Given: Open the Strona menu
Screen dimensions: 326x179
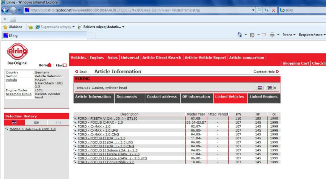Looking at the screenshot, I should tap(289, 35).
